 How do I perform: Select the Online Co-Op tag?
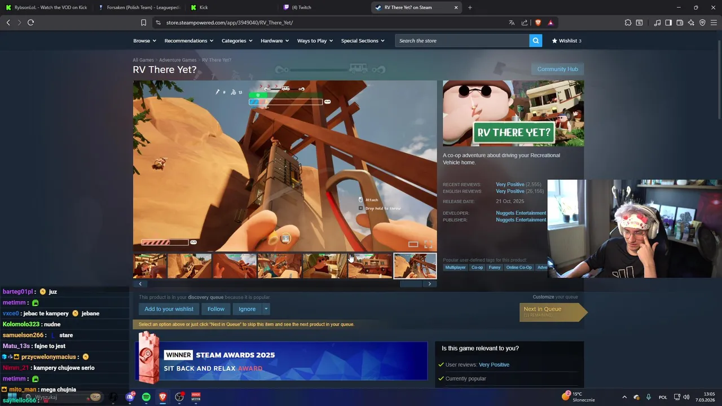pos(519,267)
